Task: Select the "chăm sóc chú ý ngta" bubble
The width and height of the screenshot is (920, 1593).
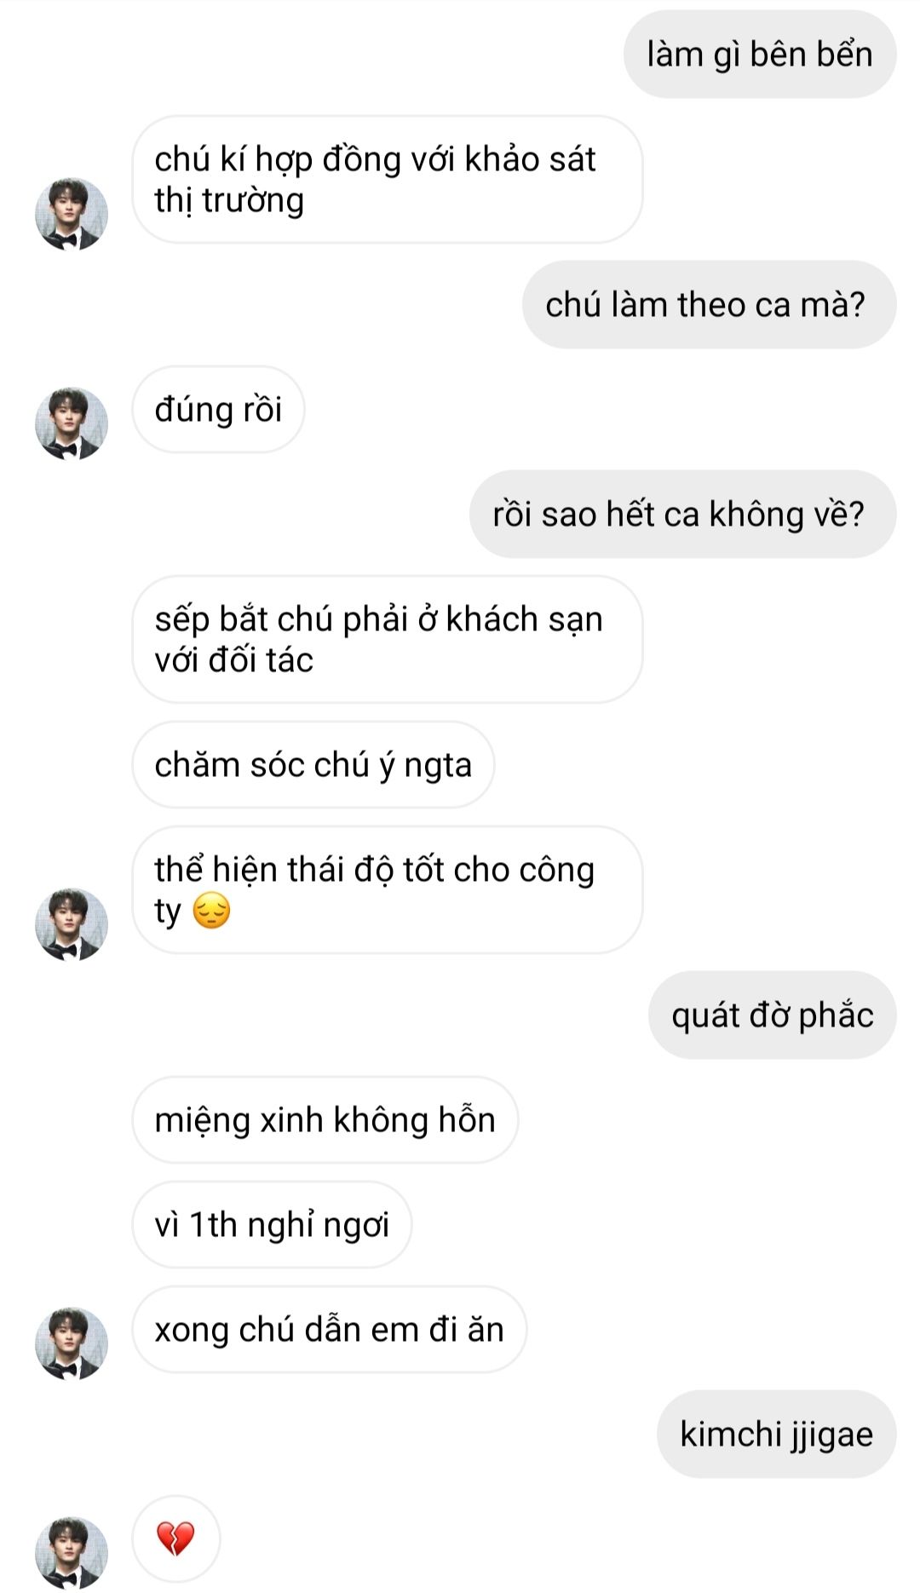Action: pyautogui.click(x=313, y=765)
